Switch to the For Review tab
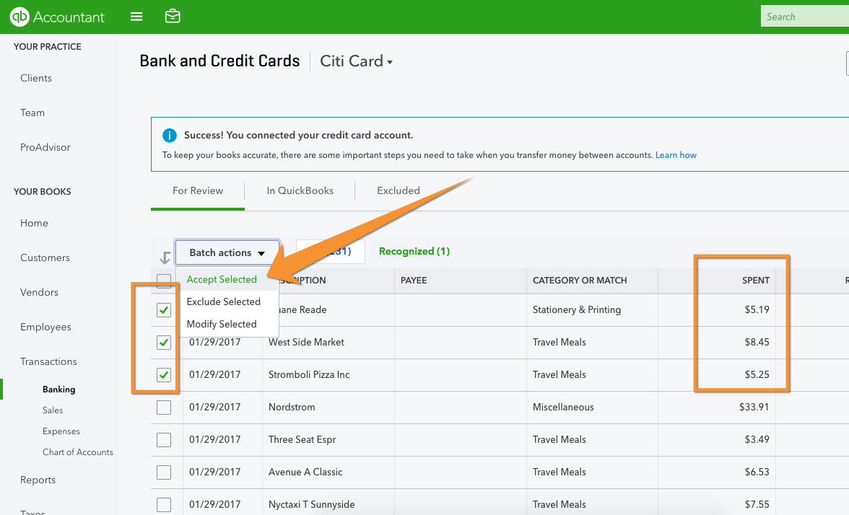Viewport: 849px width, 515px height. tap(198, 190)
